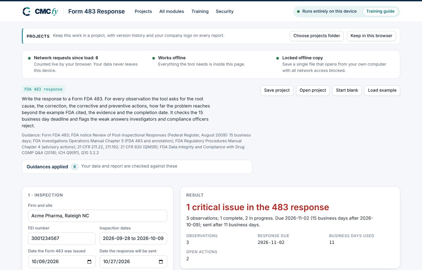Click the FDA 483 response tag
Image resolution: width=422 pixels, height=270 pixels.
click(44, 89)
